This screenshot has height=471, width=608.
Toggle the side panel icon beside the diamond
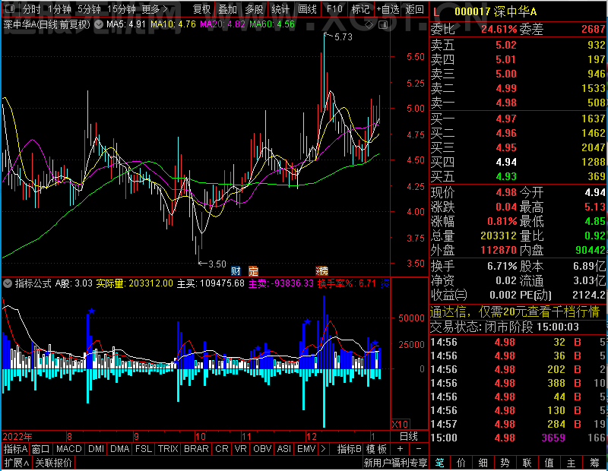click(x=383, y=25)
